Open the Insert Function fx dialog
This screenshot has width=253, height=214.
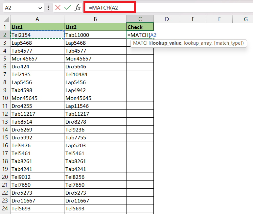pyautogui.click(x=78, y=8)
